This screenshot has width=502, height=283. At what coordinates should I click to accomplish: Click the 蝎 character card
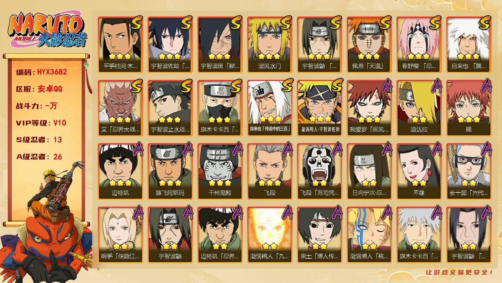469,108
